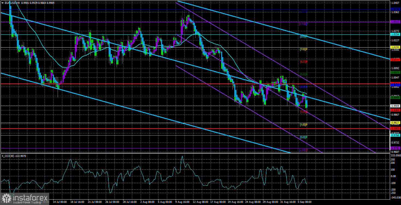Screen dimensions: 401x205
Task: Click the 17 Aug 00:00 time axis label
Action: click(x=218, y=202)
